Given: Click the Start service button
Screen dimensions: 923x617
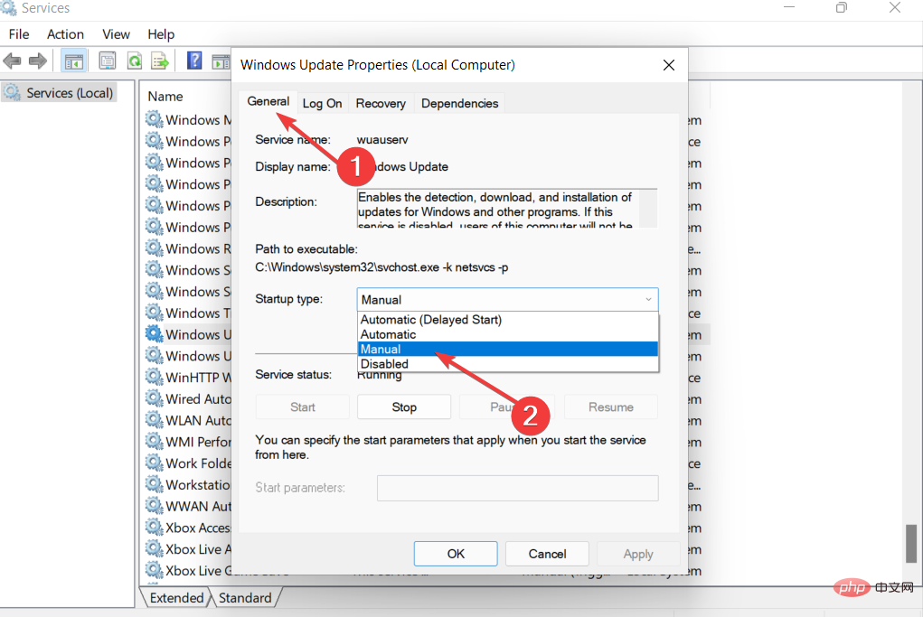Looking at the screenshot, I should coord(303,407).
